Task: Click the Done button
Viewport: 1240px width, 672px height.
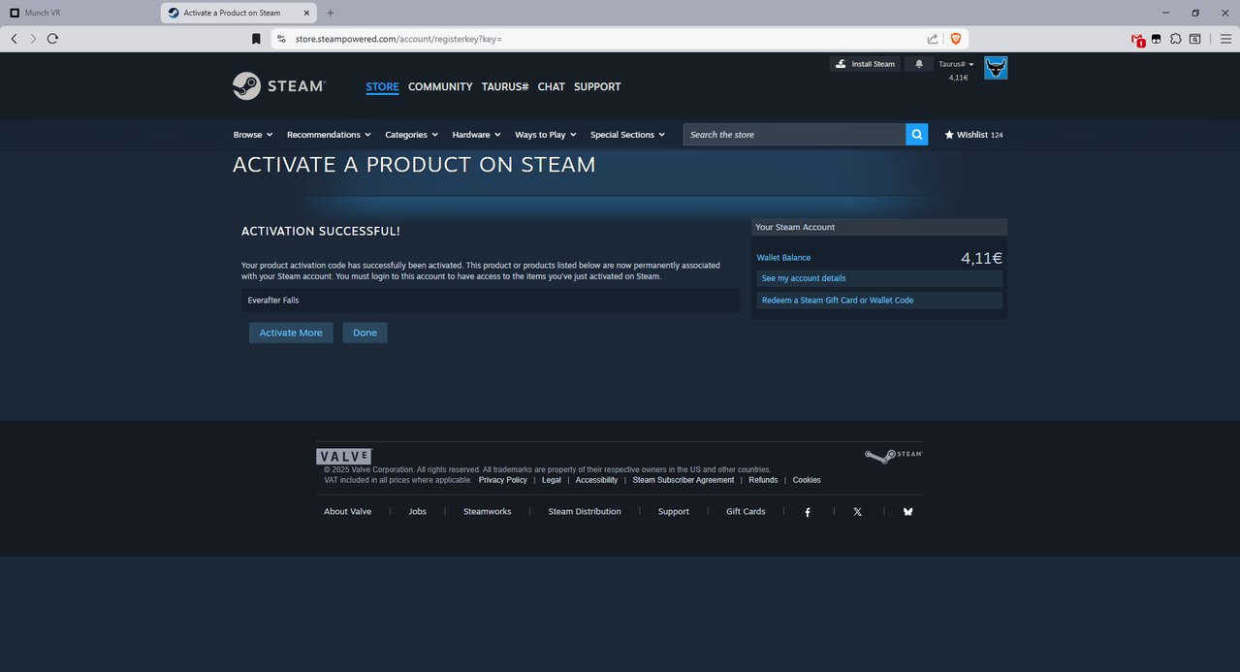Action: click(365, 333)
